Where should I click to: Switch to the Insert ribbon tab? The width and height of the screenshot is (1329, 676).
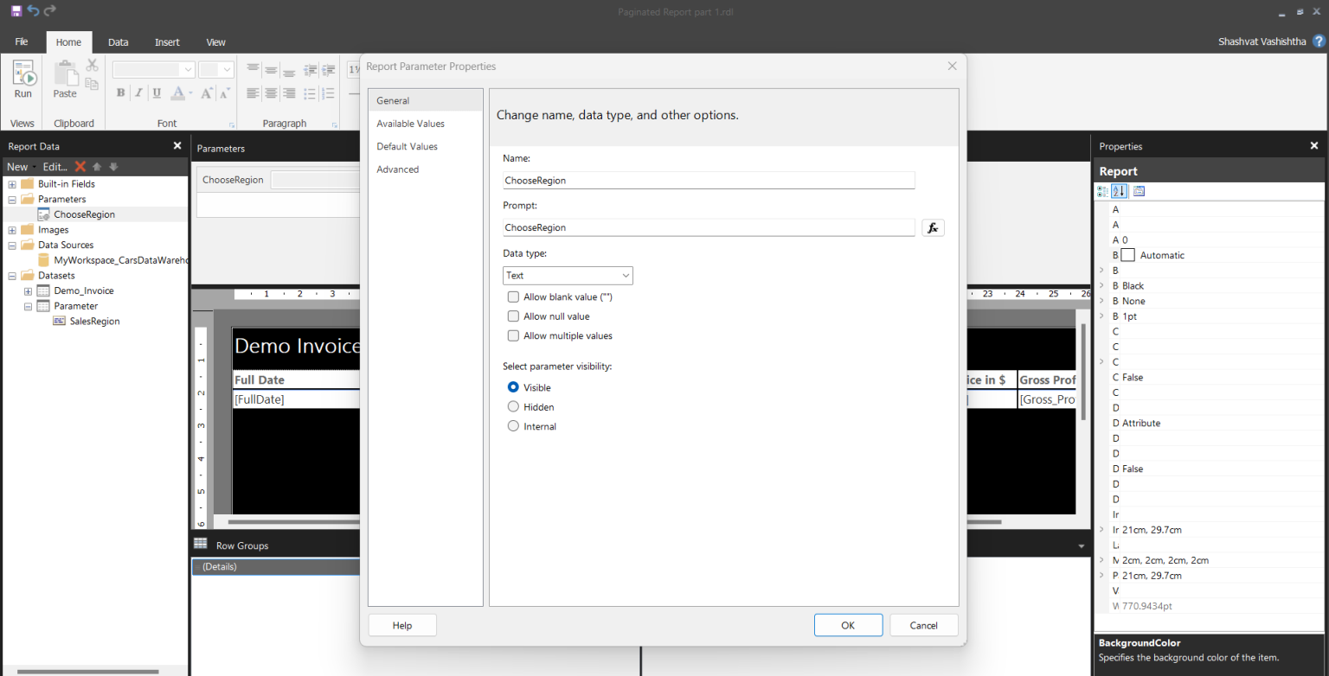coord(167,41)
